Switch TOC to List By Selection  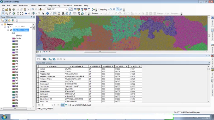(13, 21)
